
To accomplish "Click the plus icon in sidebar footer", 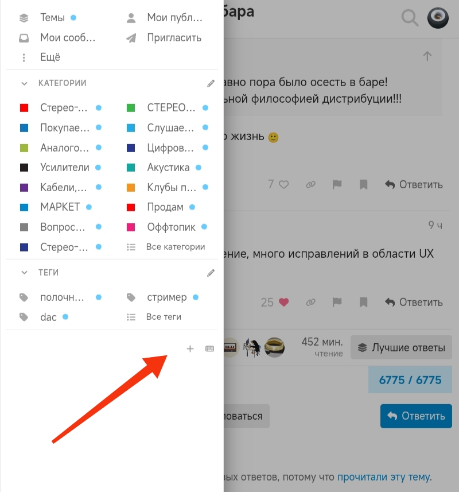I will (190, 348).
